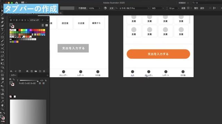This screenshot has width=222, height=124.
Task: Select the Free Transform tool
Action: coord(2,63)
